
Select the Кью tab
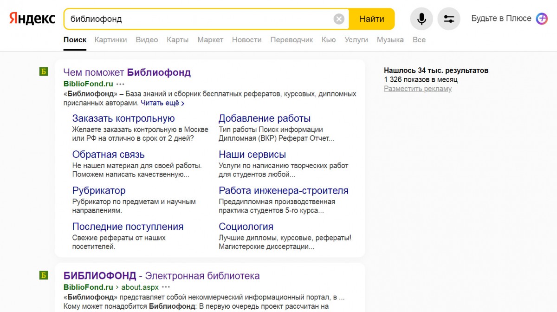[x=329, y=40]
